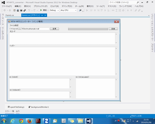Screen dimensions: 155x124
Task: Select the backgroundWorker1 component
Action: 39,107
